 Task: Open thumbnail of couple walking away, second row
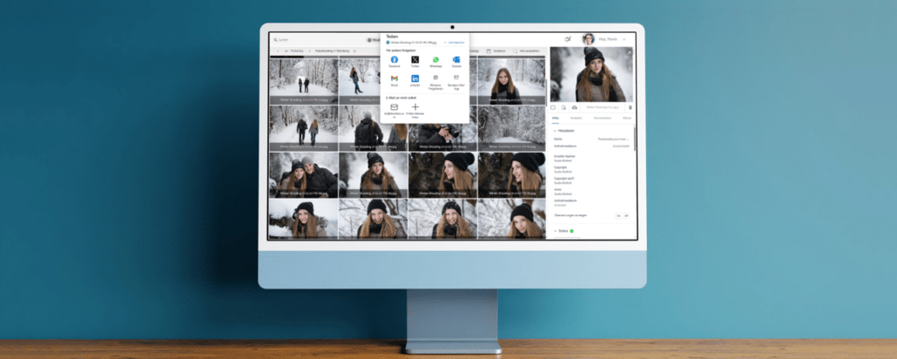[303, 128]
